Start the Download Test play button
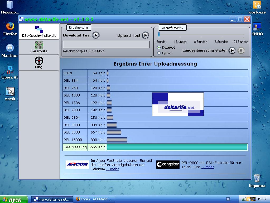The image size is (270, 203). click(x=96, y=35)
